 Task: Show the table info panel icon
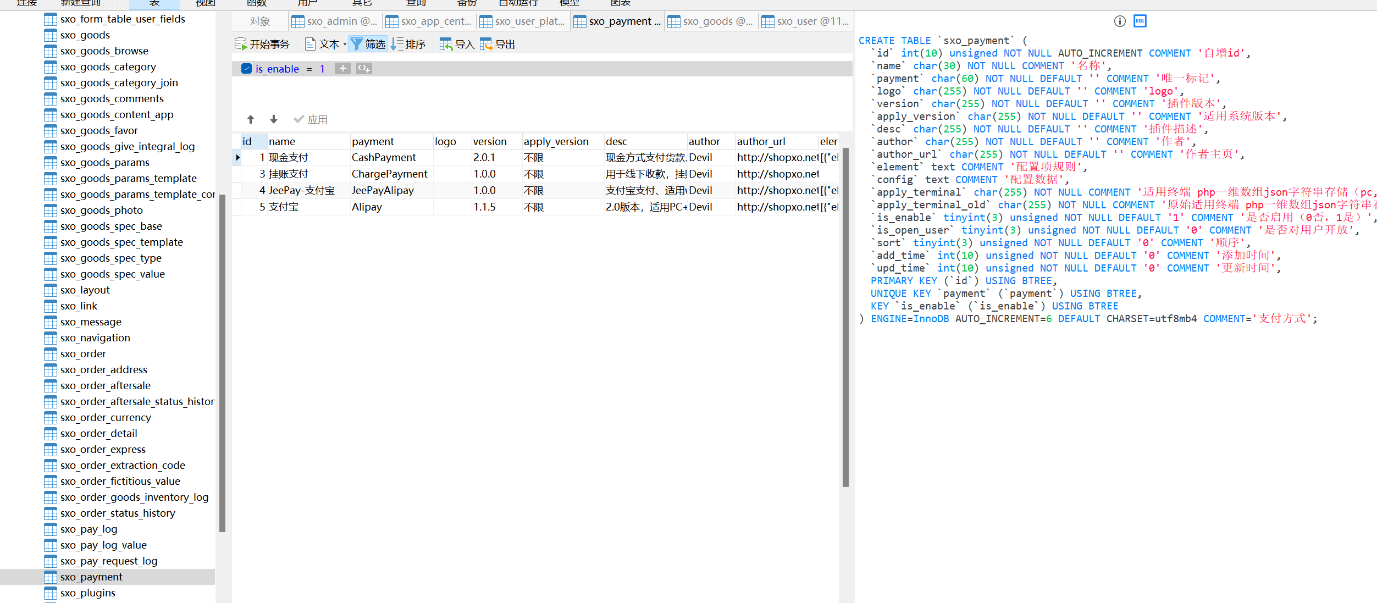tap(1120, 21)
